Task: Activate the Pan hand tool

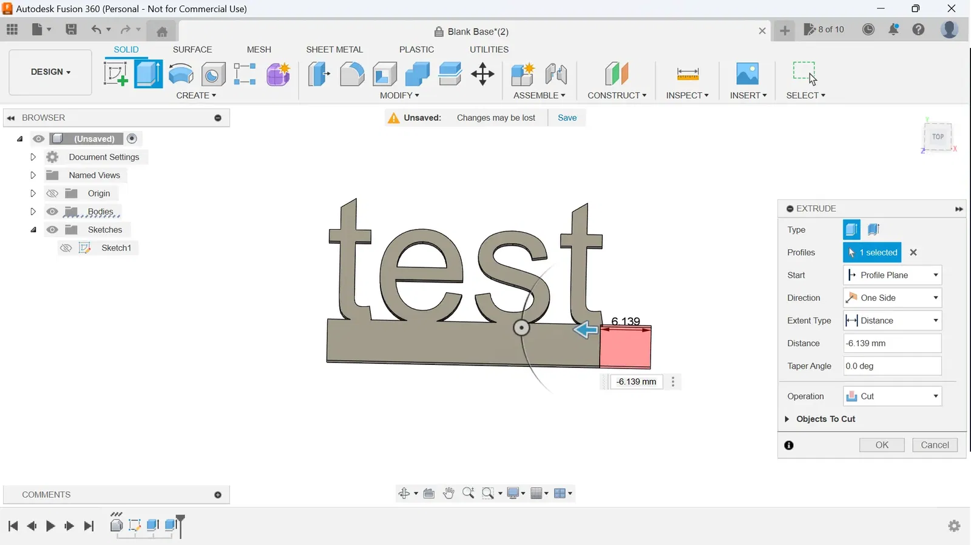Action: coord(448,493)
